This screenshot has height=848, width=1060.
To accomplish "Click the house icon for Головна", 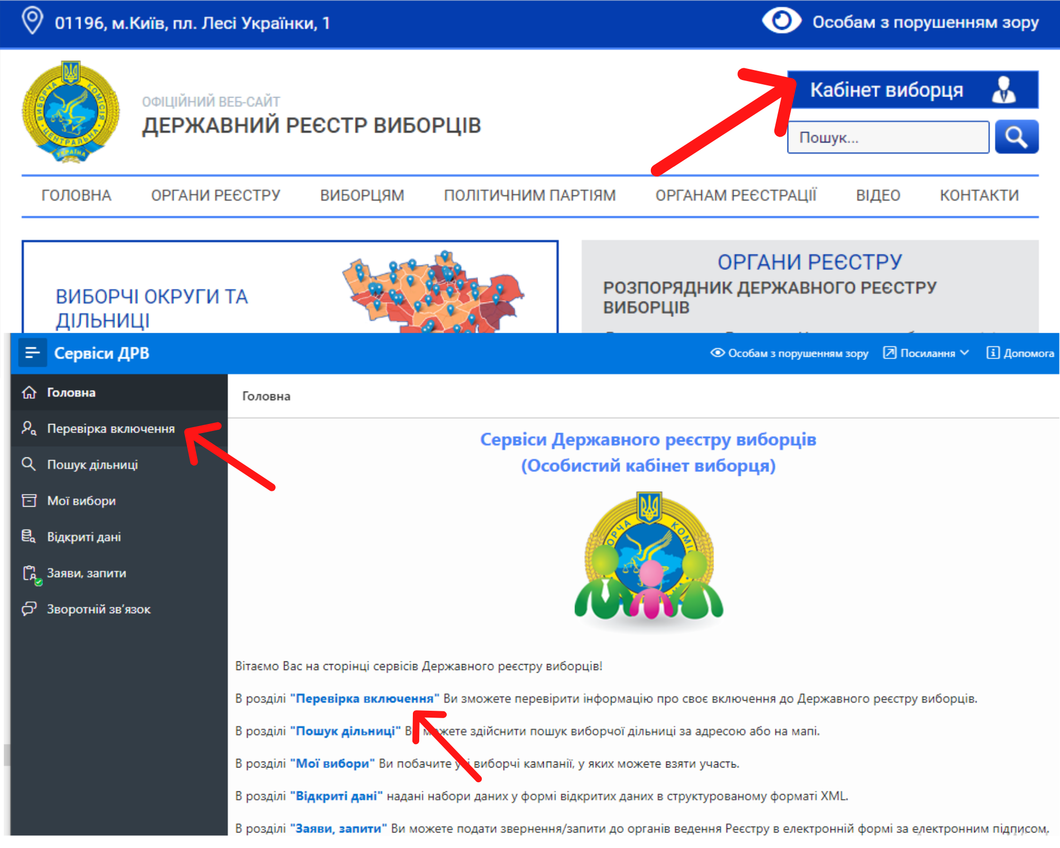I will [x=29, y=392].
